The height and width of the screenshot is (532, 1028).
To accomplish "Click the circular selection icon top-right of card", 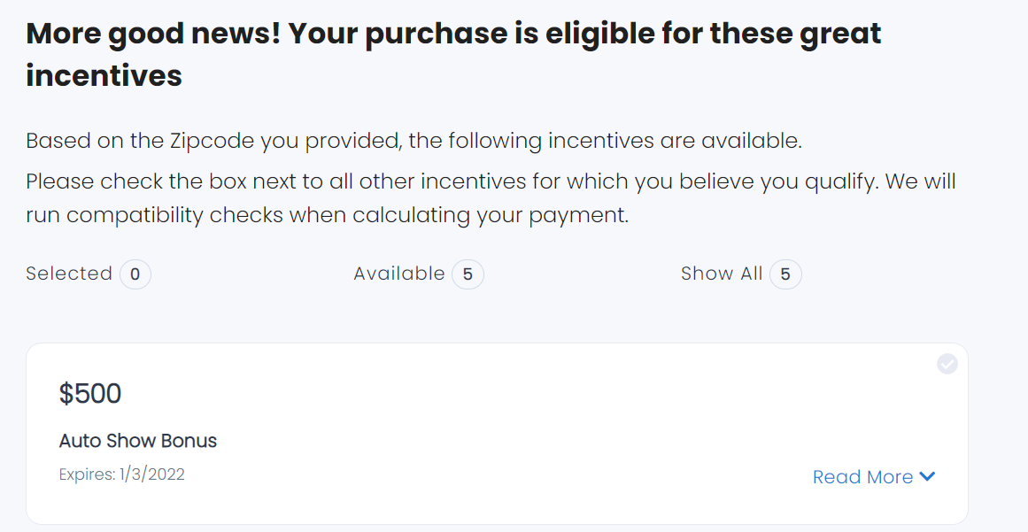I will [x=947, y=363].
